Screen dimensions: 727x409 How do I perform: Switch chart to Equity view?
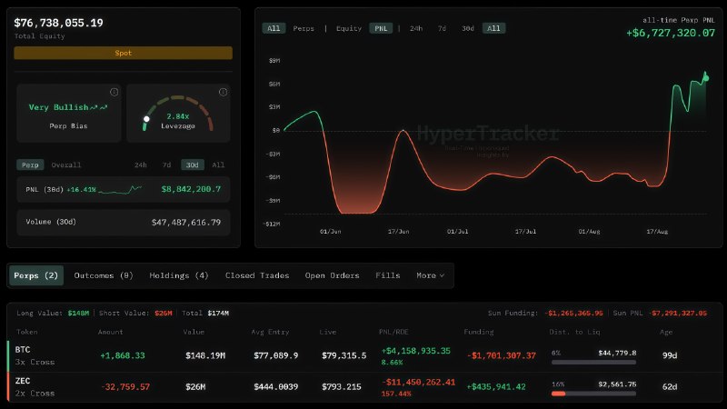(349, 28)
